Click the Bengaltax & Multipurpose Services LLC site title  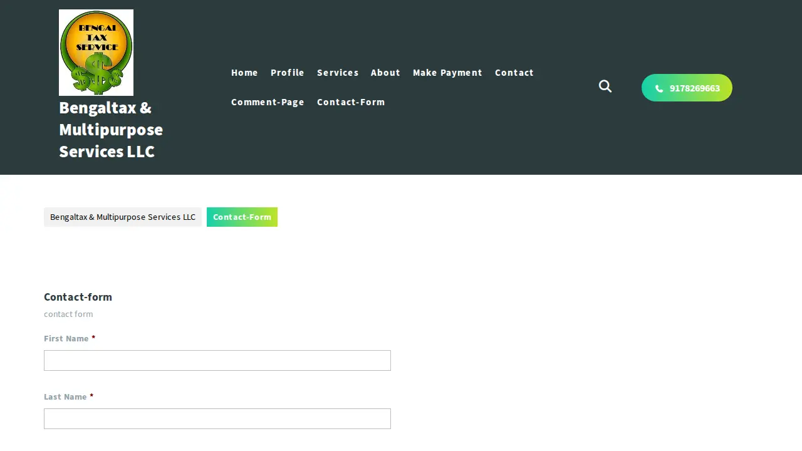tap(111, 130)
